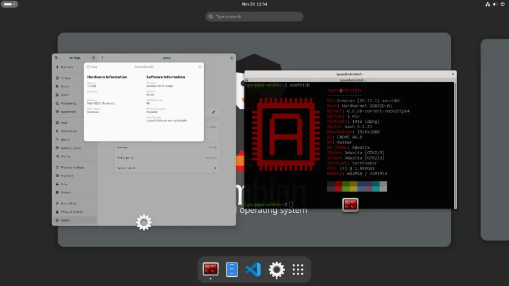The width and height of the screenshot is (509, 286).
Task: Select Sound in Settings sidebar
Action: 75,86
